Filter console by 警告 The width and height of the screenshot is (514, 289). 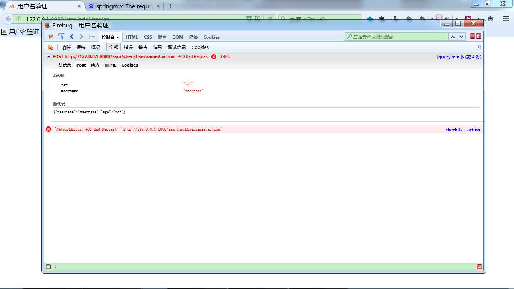(143, 47)
